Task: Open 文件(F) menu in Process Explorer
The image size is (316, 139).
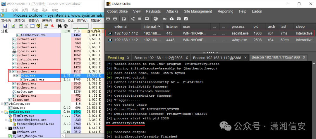Action: tap(6, 20)
